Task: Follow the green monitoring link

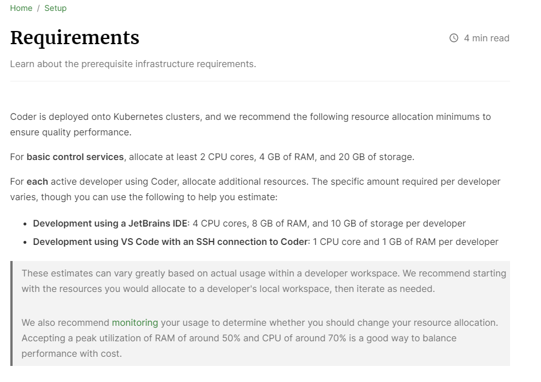Action: click(135, 322)
